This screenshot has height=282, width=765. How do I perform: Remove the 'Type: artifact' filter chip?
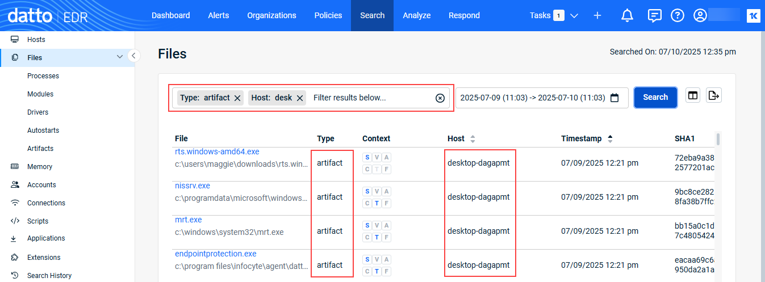237,98
